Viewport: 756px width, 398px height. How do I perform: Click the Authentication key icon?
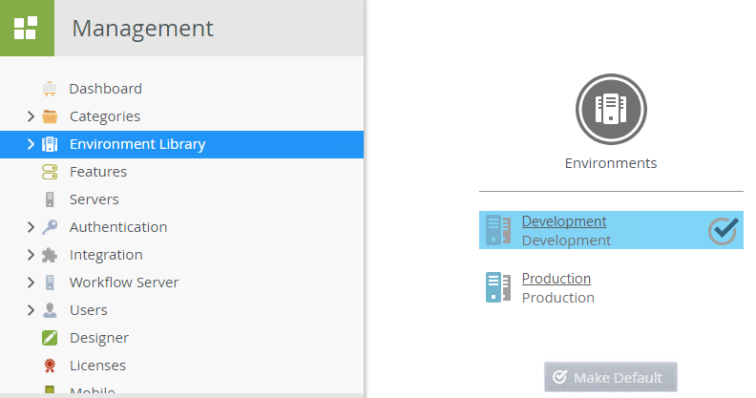pos(50,227)
